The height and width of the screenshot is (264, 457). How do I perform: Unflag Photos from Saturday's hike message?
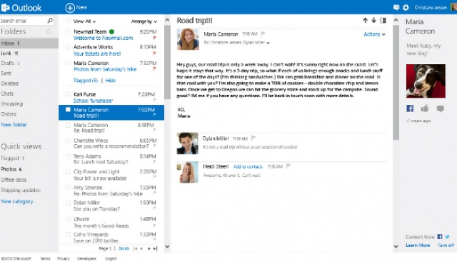point(154,68)
